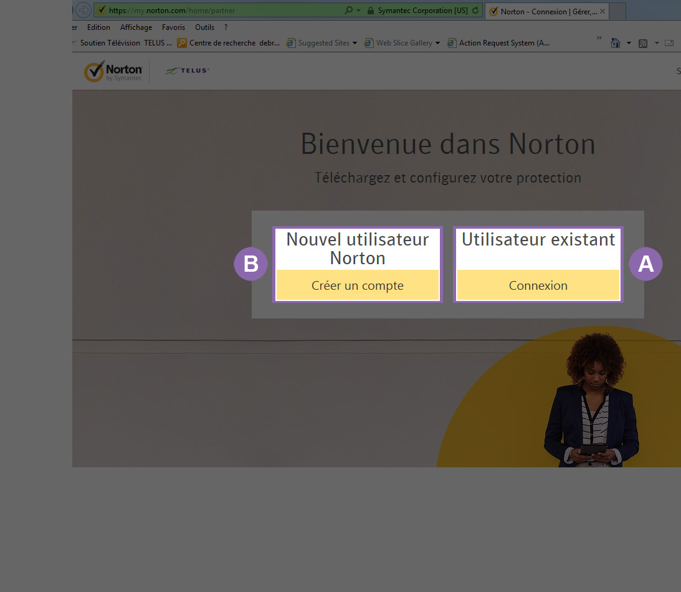Open the Favoris menu
Image resolution: width=681 pixels, height=592 pixels.
point(173,27)
